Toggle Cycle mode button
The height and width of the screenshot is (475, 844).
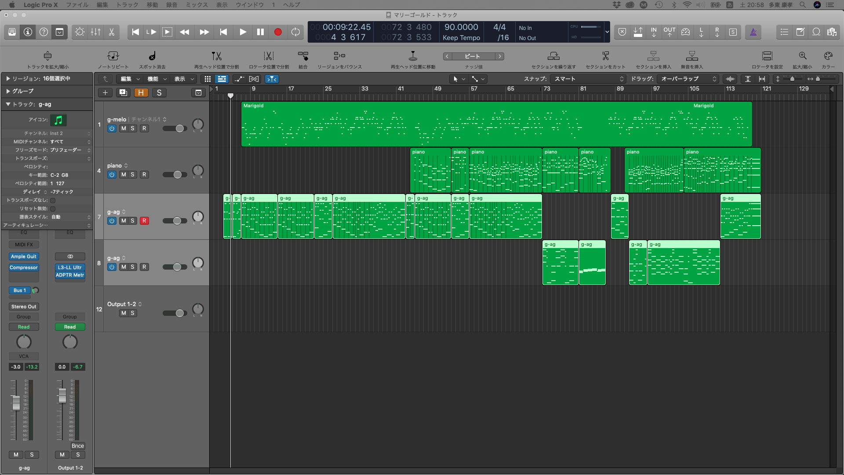click(x=295, y=32)
